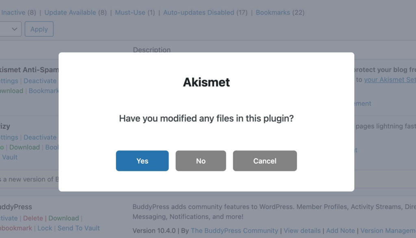
Task: Confirm Yes in the Akismet dialog
Action: pyautogui.click(x=142, y=161)
